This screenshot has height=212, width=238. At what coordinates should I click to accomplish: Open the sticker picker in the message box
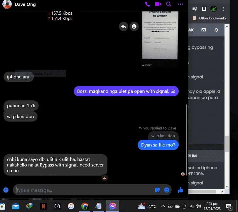(x=157, y=190)
